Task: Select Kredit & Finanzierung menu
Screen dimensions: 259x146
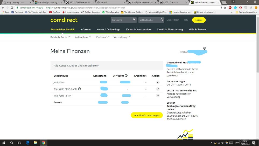Action: pyautogui.click(x=170, y=29)
